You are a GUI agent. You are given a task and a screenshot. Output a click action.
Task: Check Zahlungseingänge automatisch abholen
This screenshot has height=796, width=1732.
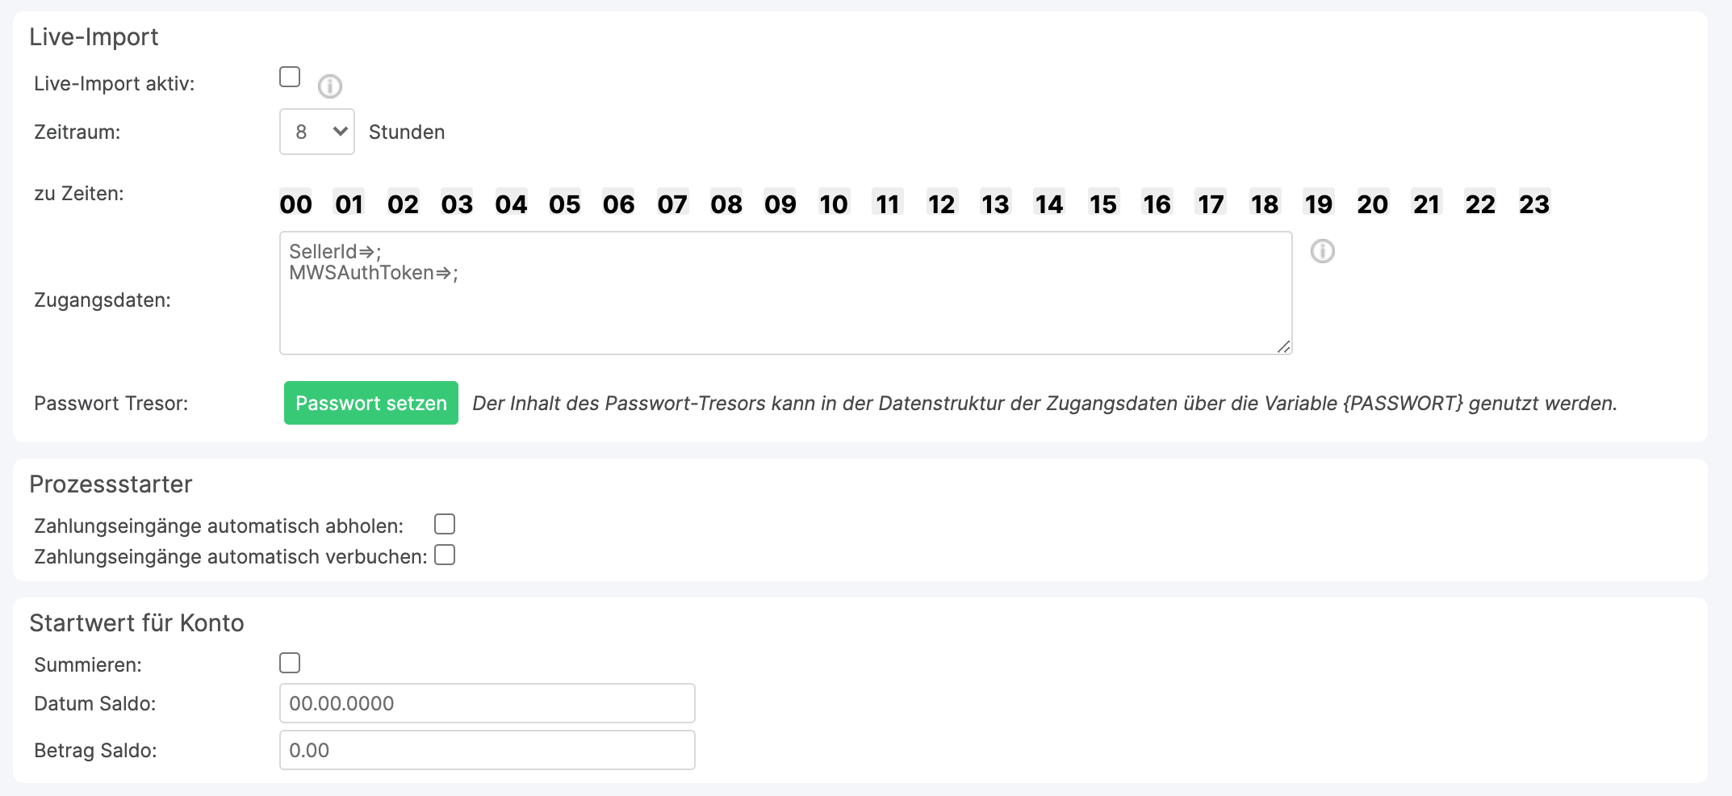[445, 524]
